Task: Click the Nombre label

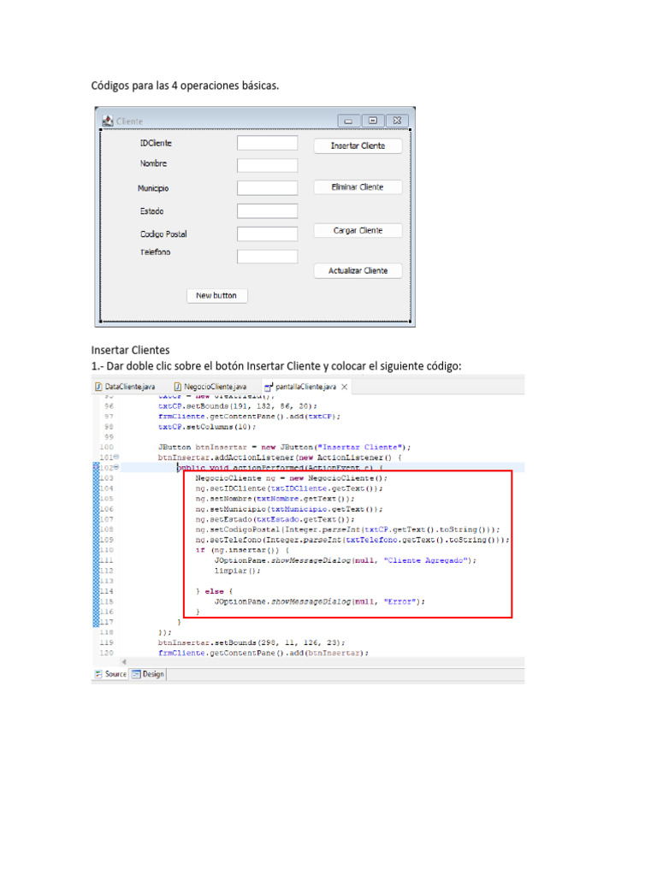Action: [x=154, y=163]
